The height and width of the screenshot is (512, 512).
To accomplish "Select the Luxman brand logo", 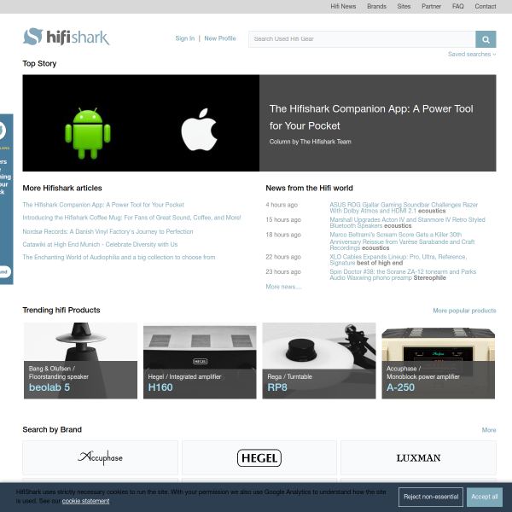I will [418, 457].
